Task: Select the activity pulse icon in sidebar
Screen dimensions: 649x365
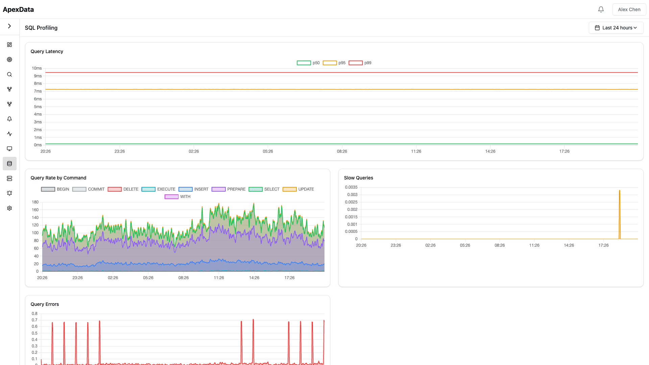Action: click(x=9, y=133)
